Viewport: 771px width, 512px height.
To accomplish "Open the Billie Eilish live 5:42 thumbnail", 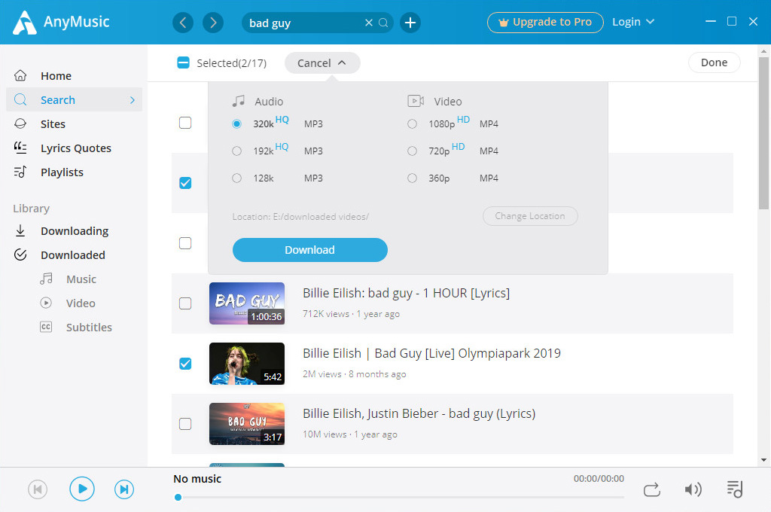I will (247, 364).
